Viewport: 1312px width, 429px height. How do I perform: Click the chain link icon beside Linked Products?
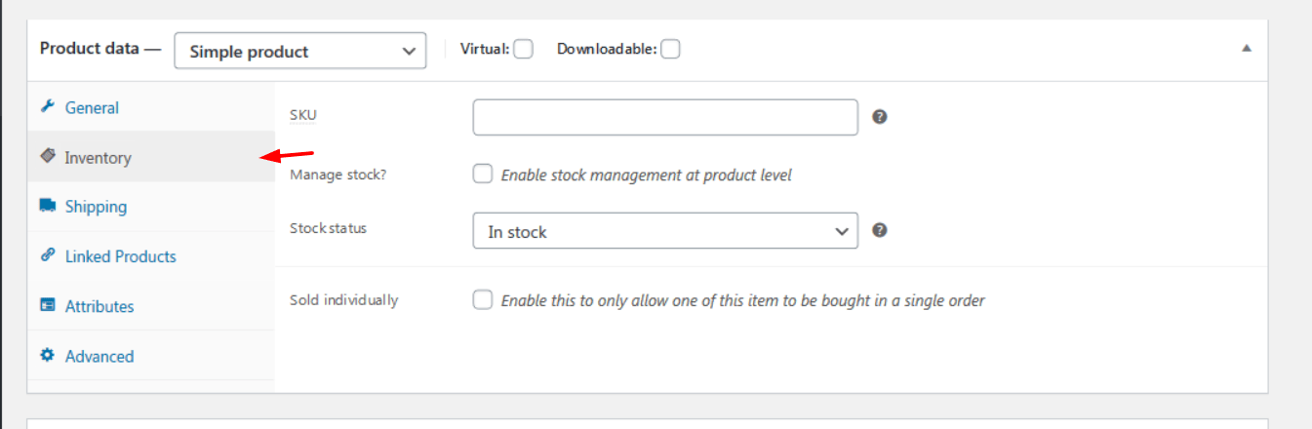pos(47,255)
